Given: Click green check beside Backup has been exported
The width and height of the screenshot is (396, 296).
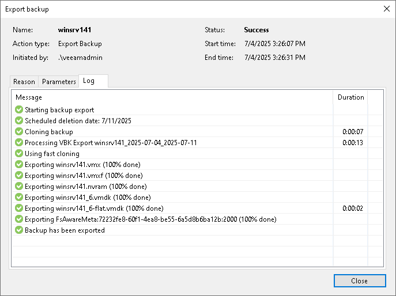Looking at the screenshot, I should [19, 230].
